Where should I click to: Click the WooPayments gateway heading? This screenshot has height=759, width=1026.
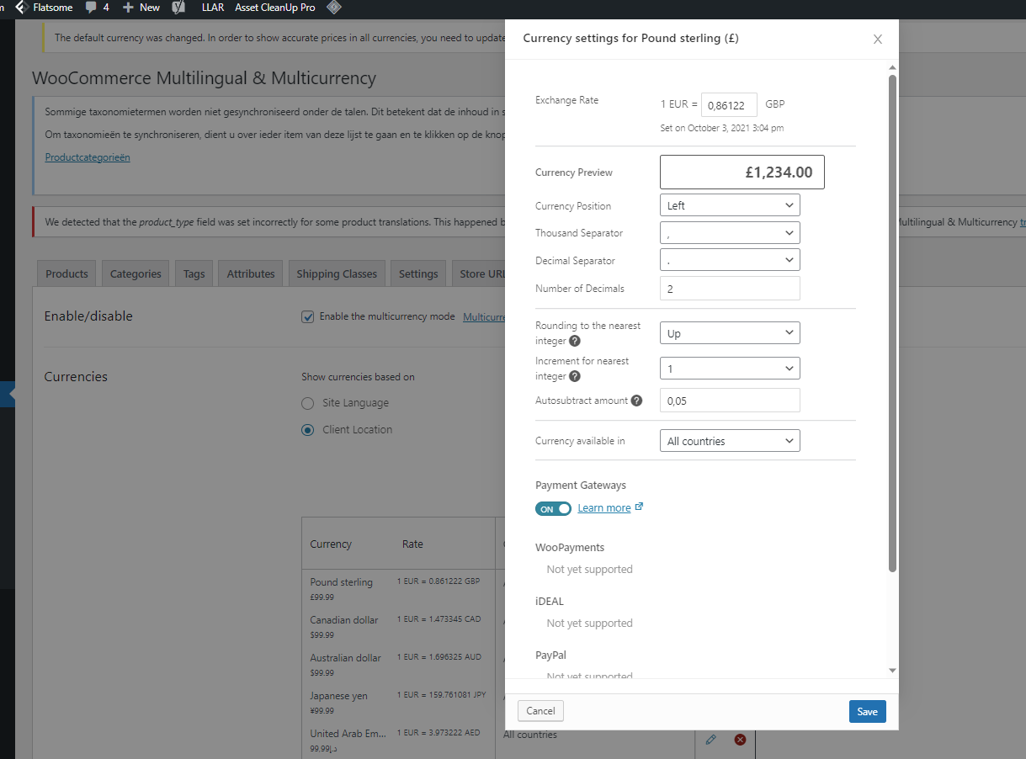point(570,548)
